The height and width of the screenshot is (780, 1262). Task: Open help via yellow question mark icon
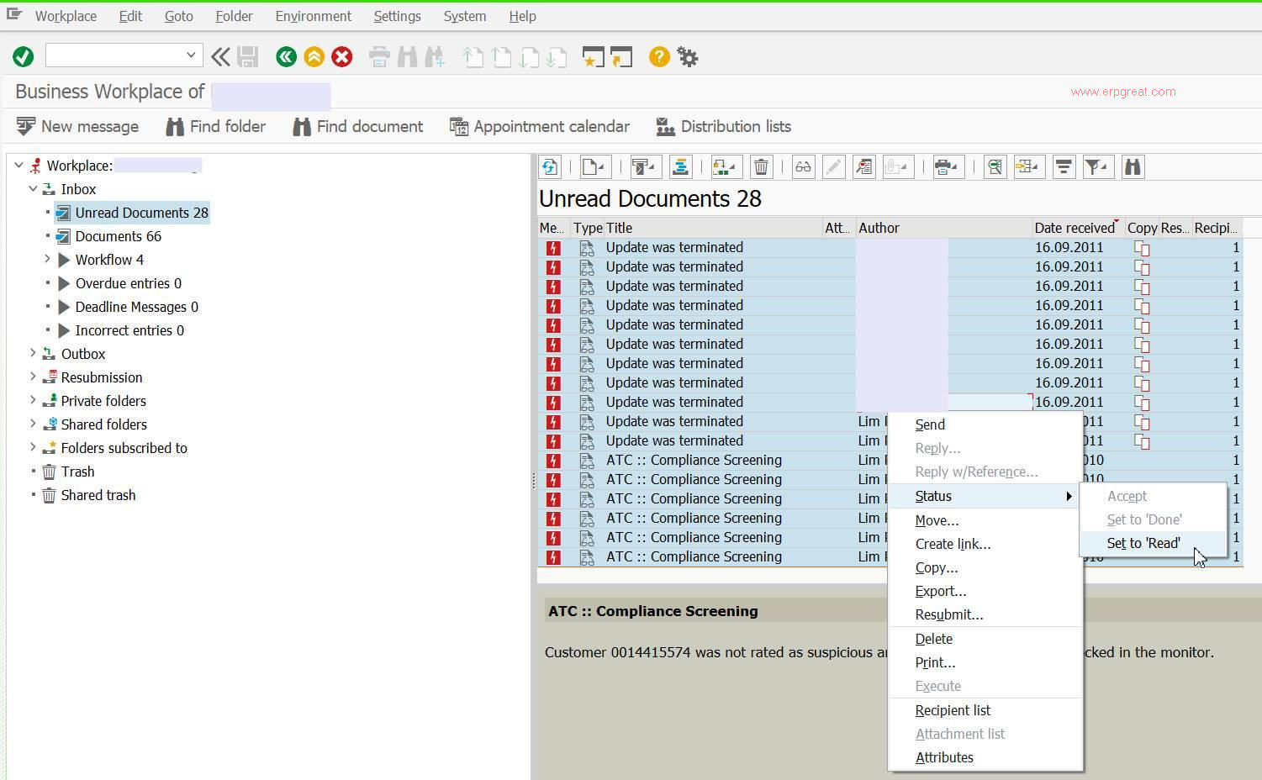pos(659,56)
